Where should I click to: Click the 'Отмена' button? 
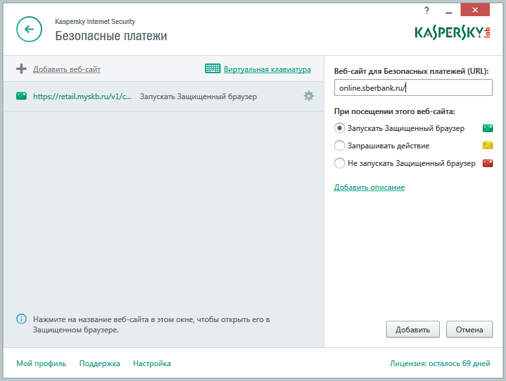point(470,329)
